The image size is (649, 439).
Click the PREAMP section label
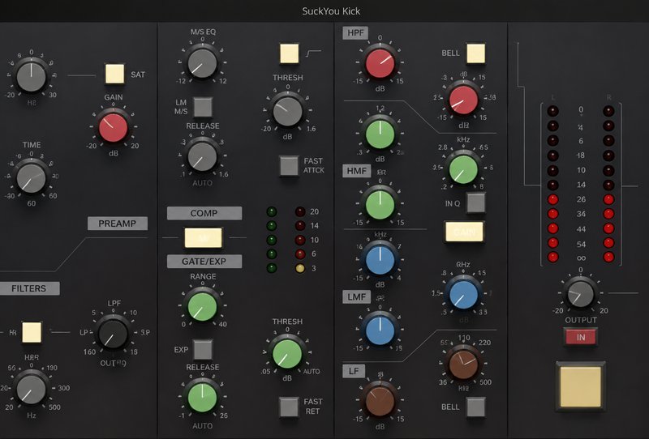pyautogui.click(x=118, y=224)
